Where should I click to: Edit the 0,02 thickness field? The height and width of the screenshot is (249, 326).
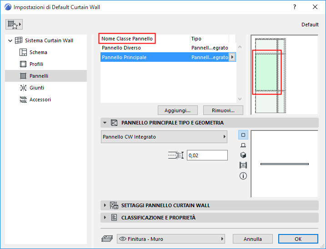pos(207,155)
